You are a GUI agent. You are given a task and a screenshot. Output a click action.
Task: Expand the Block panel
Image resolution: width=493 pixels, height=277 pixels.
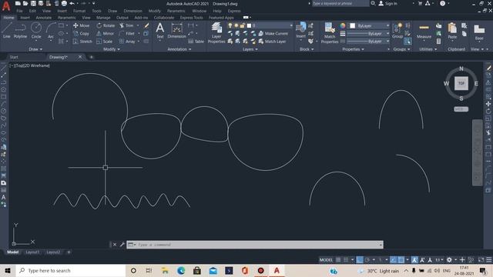click(307, 49)
